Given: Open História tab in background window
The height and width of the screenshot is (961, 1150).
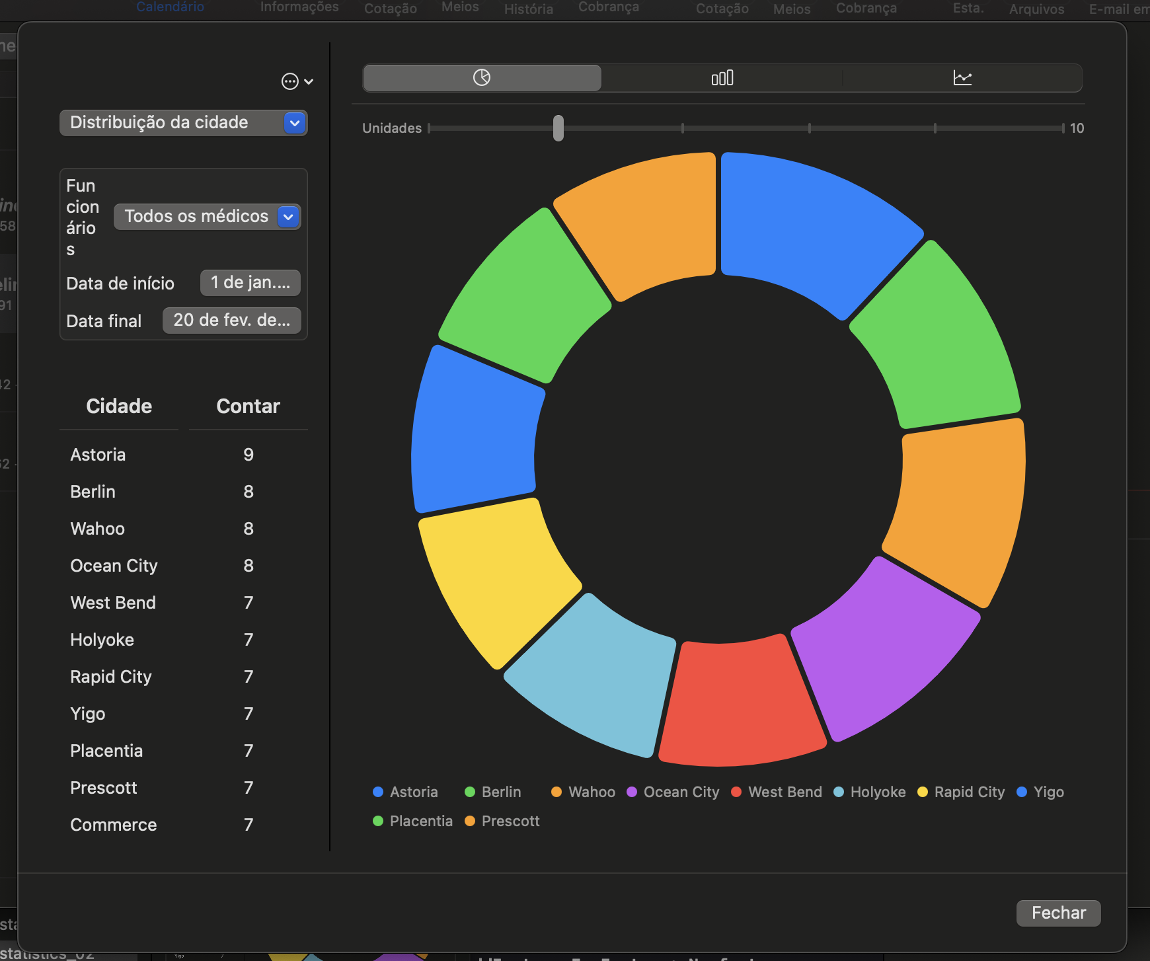Looking at the screenshot, I should 529,9.
